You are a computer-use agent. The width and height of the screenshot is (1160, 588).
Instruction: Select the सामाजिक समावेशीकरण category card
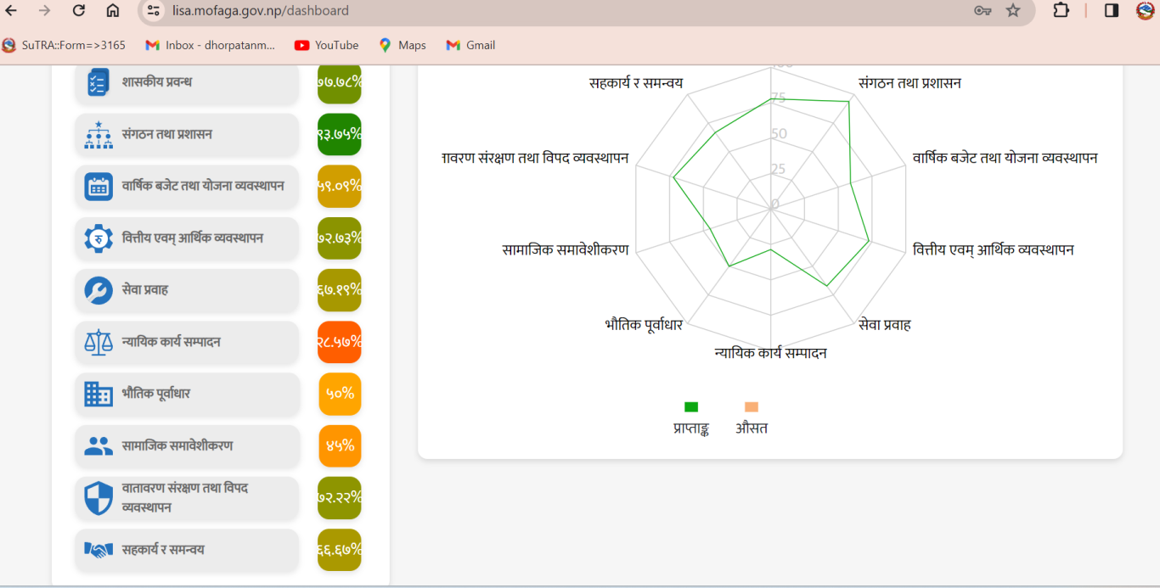click(x=187, y=446)
